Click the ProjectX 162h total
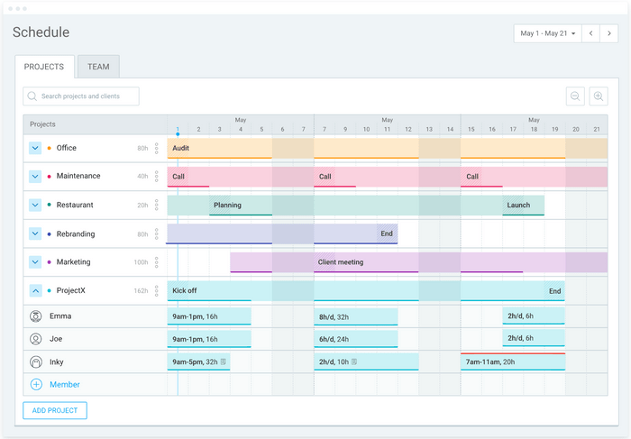The image size is (631, 439). pos(141,291)
